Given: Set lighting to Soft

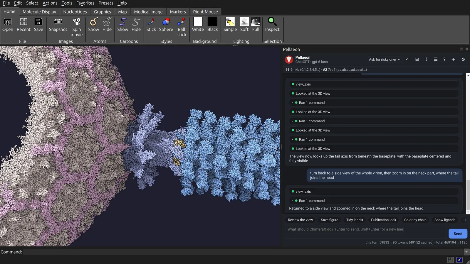Looking at the screenshot, I should click(244, 25).
